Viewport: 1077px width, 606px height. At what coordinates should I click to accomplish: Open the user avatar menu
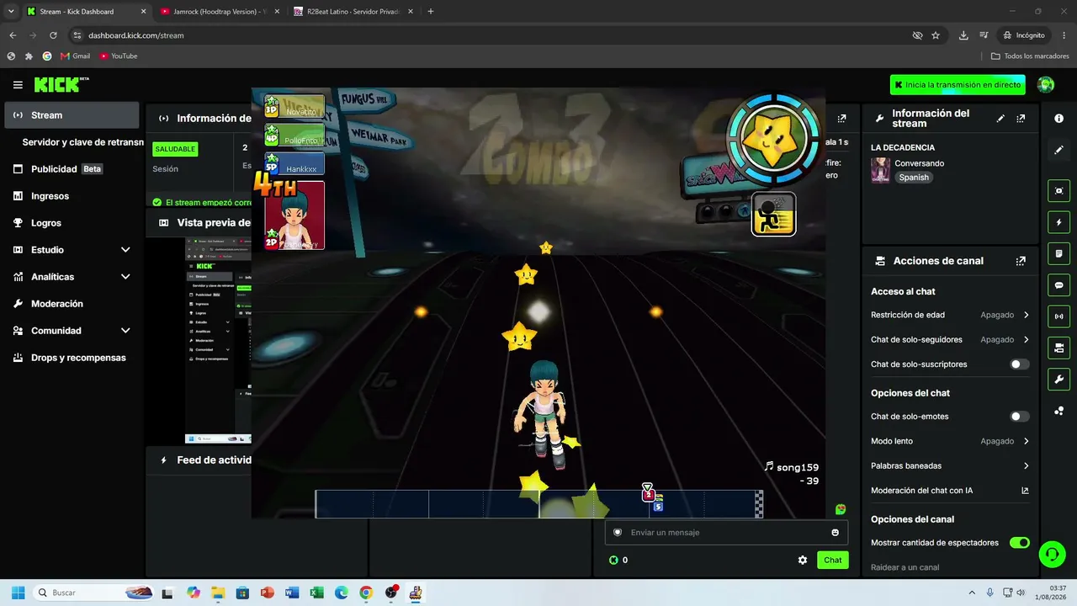(1046, 84)
